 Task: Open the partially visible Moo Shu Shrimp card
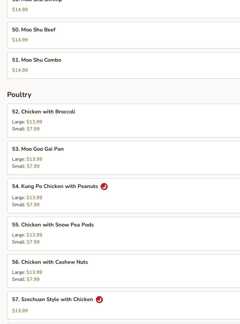pyautogui.click(x=124, y=9)
